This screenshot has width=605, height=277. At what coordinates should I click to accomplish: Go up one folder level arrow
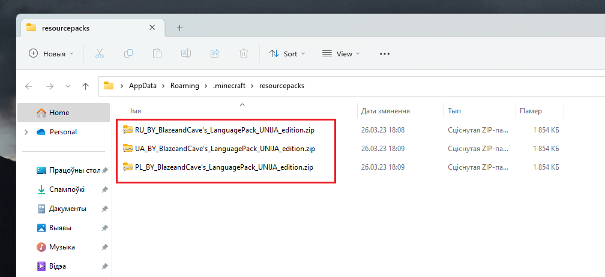pyautogui.click(x=86, y=86)
